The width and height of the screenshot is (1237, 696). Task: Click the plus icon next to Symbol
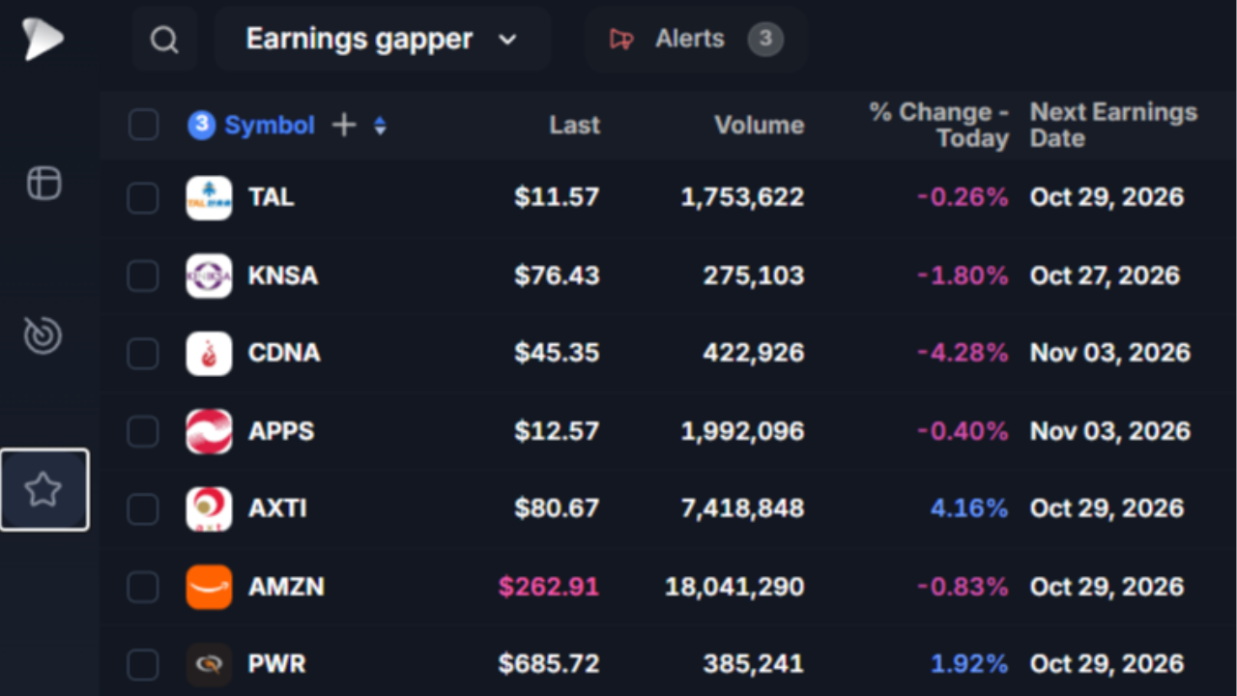click(344, 125)
